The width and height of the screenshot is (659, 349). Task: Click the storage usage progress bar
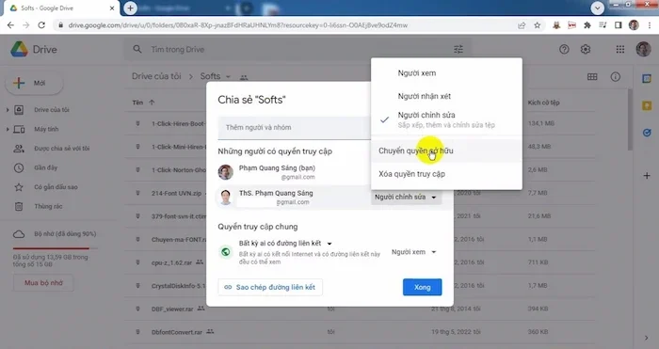[55, 248]
